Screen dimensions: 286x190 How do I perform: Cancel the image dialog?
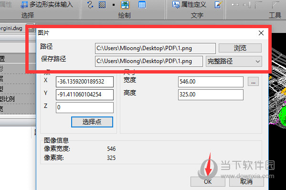click(x=246, y=181)
